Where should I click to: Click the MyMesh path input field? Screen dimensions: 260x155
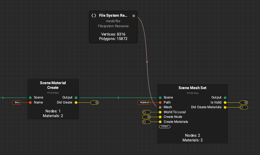(144, 102)
